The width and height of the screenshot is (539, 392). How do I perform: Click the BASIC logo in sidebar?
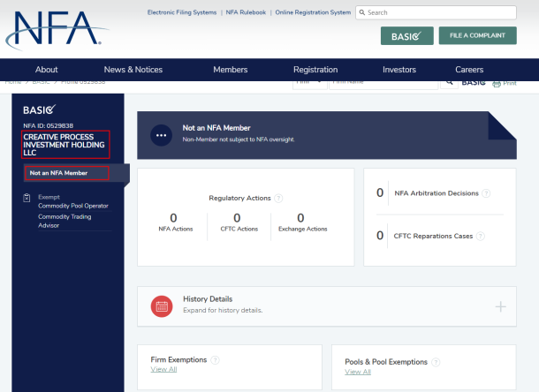click(39, 109)
